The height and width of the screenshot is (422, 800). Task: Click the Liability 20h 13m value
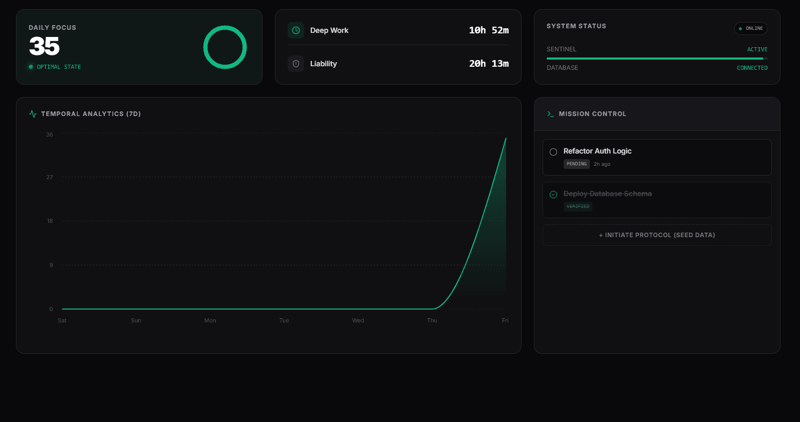pyautogui.click(x=489, y=64)
